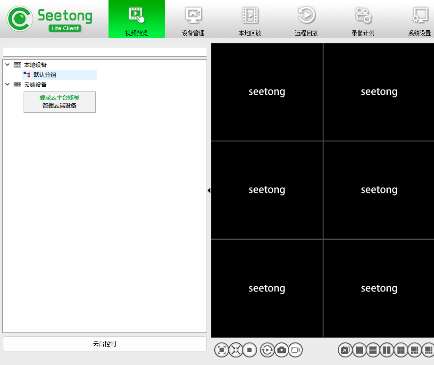
Task: Select the bottom-right seetong video pane
Action: pos(379,289)
